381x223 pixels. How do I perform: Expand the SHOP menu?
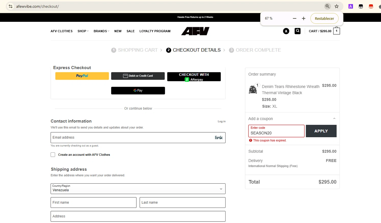click(x=83, y=31)
